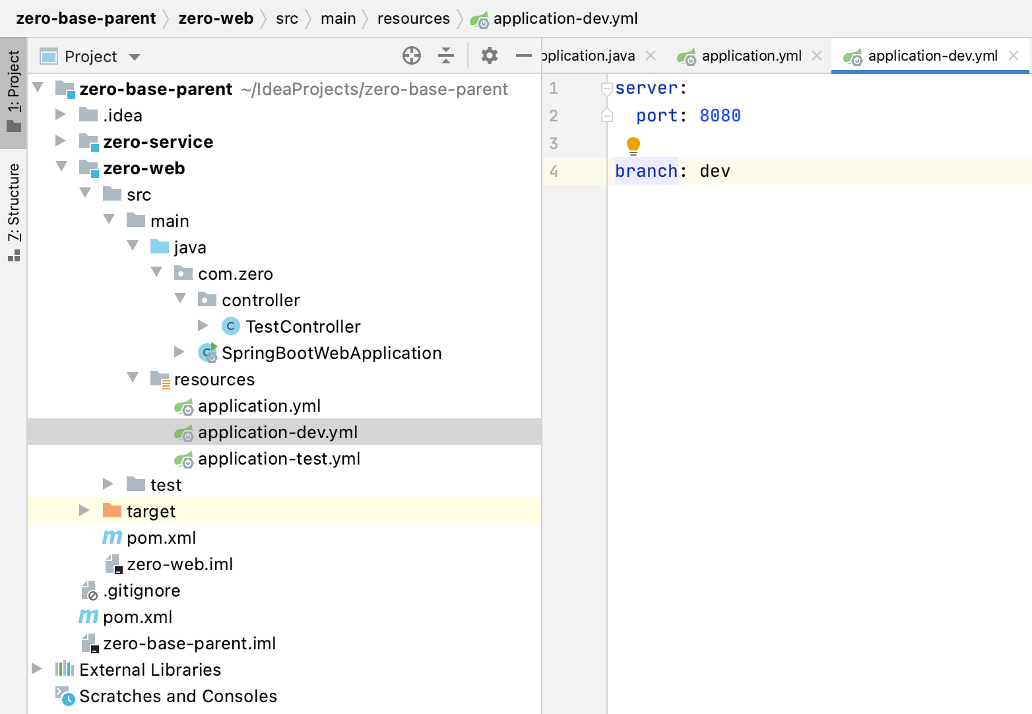Click the port key on line 2
The width and height of the screenshot is (1032, 714).
[657, 115]
